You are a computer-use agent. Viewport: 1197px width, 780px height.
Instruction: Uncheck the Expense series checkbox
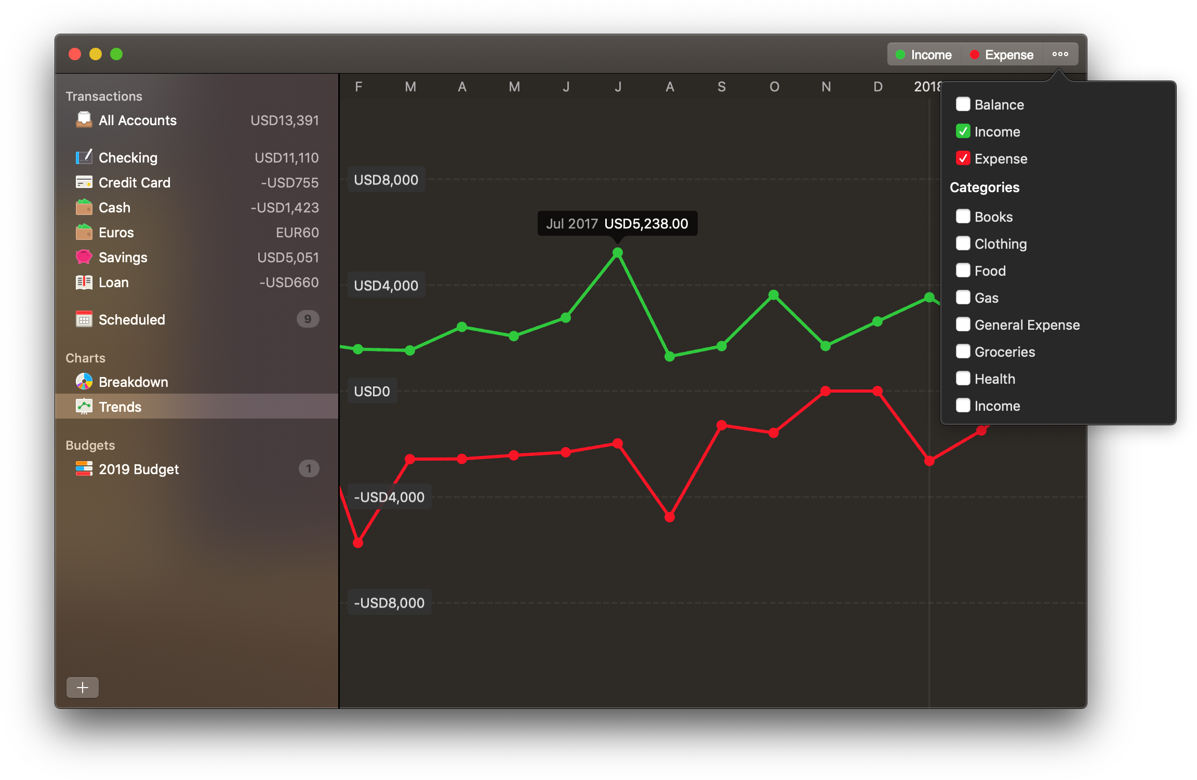click(x=963, y=158)
